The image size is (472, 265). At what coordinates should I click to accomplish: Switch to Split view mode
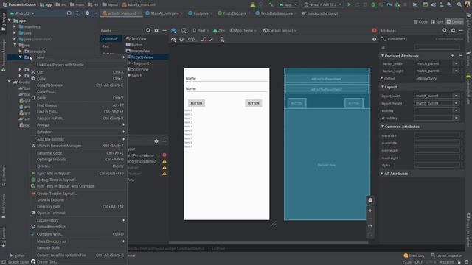(x=437, y=21)
